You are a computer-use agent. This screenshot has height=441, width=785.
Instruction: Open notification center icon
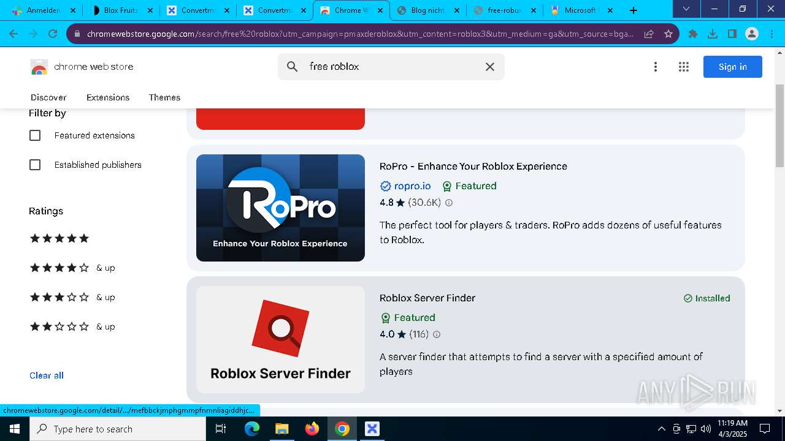click(x=765, y=429)
